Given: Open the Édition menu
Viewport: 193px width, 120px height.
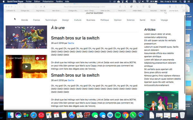Looking at the screenshot, I should (37, 2).
